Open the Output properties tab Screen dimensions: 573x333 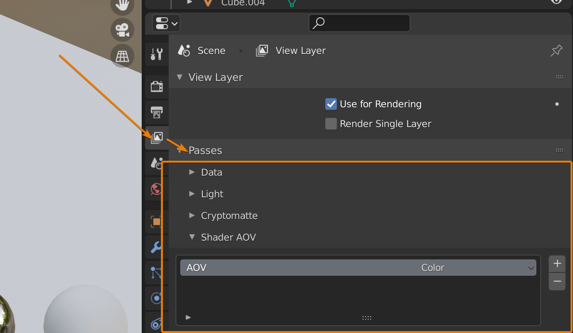click(x=157, y=112)
